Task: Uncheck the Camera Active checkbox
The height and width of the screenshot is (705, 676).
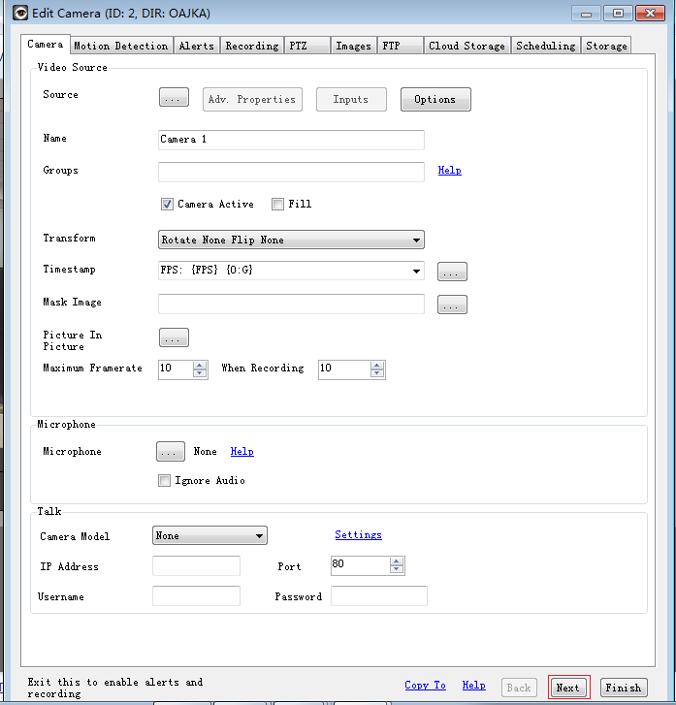Action: coord(167,205)
